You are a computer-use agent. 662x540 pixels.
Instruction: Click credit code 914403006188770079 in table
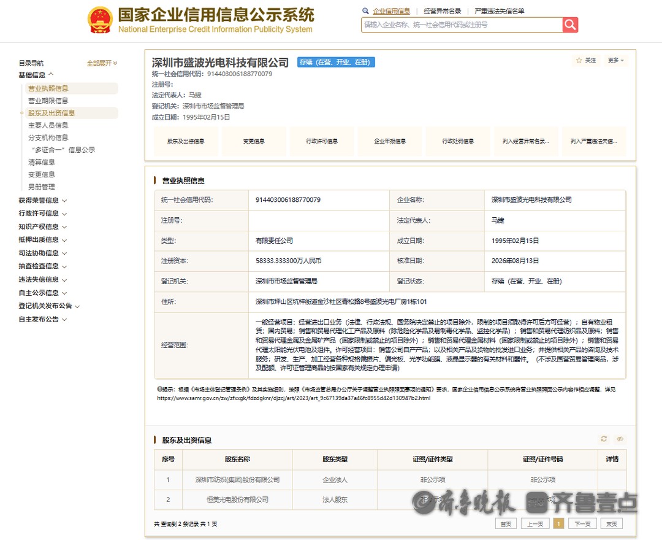coord(288,199)
